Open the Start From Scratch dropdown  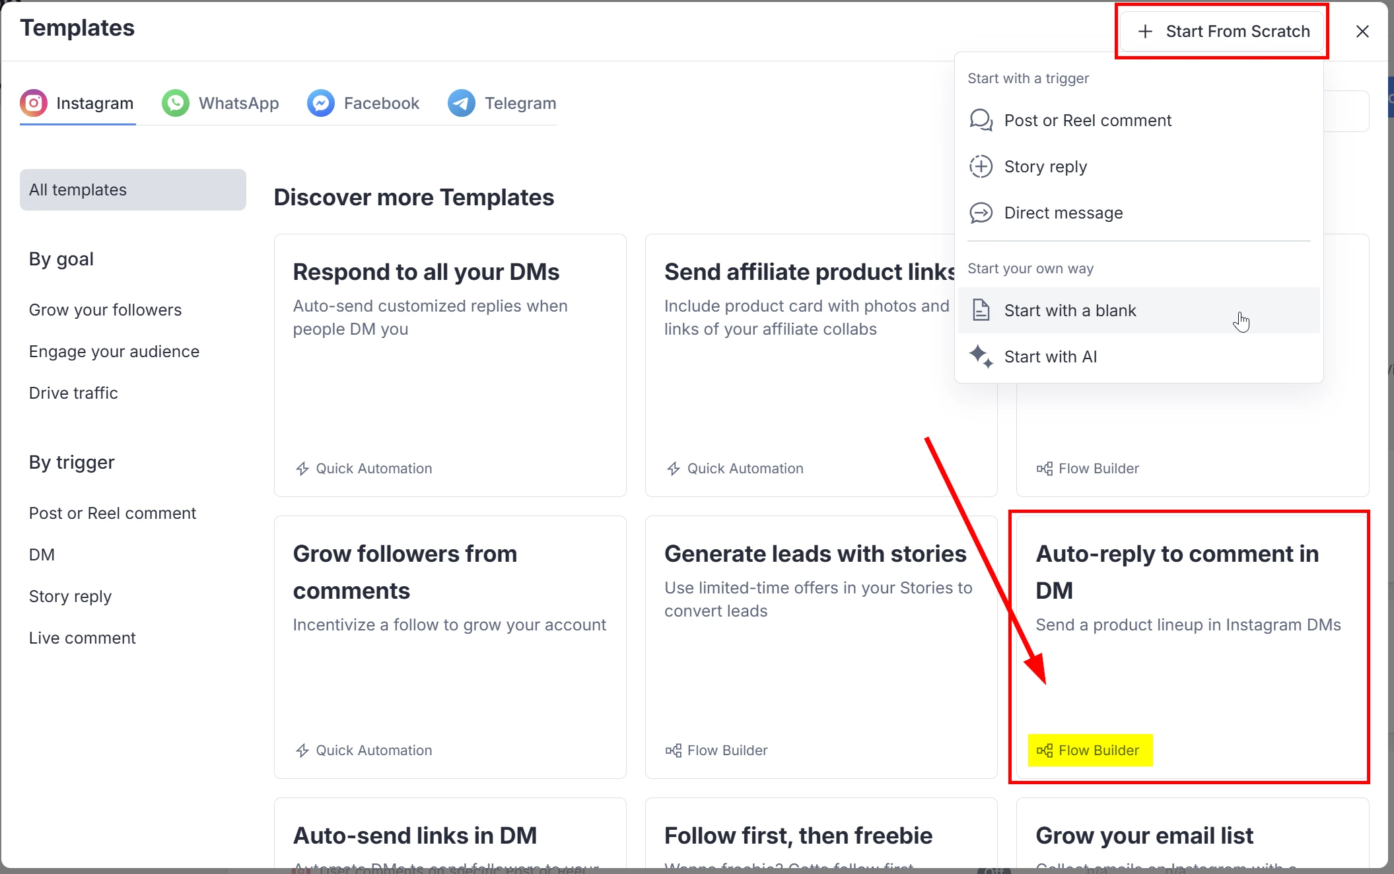click(1222, 31)
